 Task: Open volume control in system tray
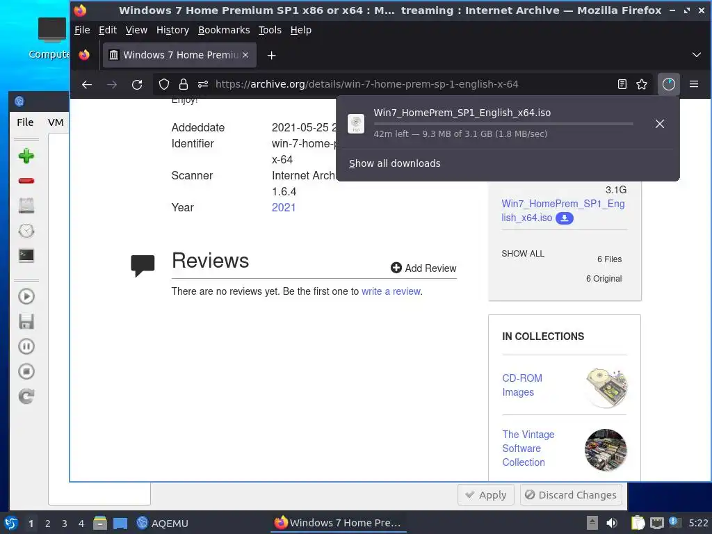(612, 523)
